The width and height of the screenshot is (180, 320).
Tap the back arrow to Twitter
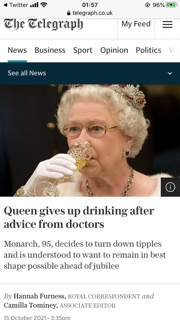tap(5, 5)
